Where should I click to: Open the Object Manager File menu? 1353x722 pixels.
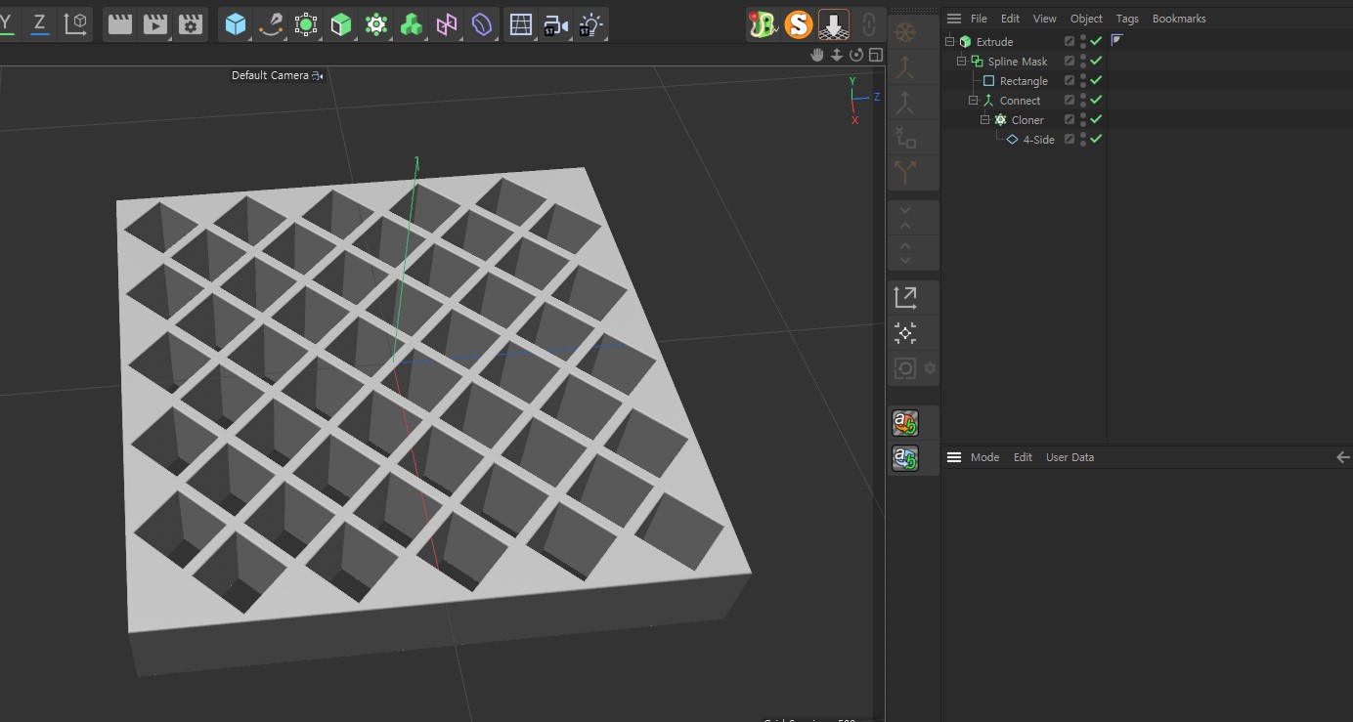979,19
